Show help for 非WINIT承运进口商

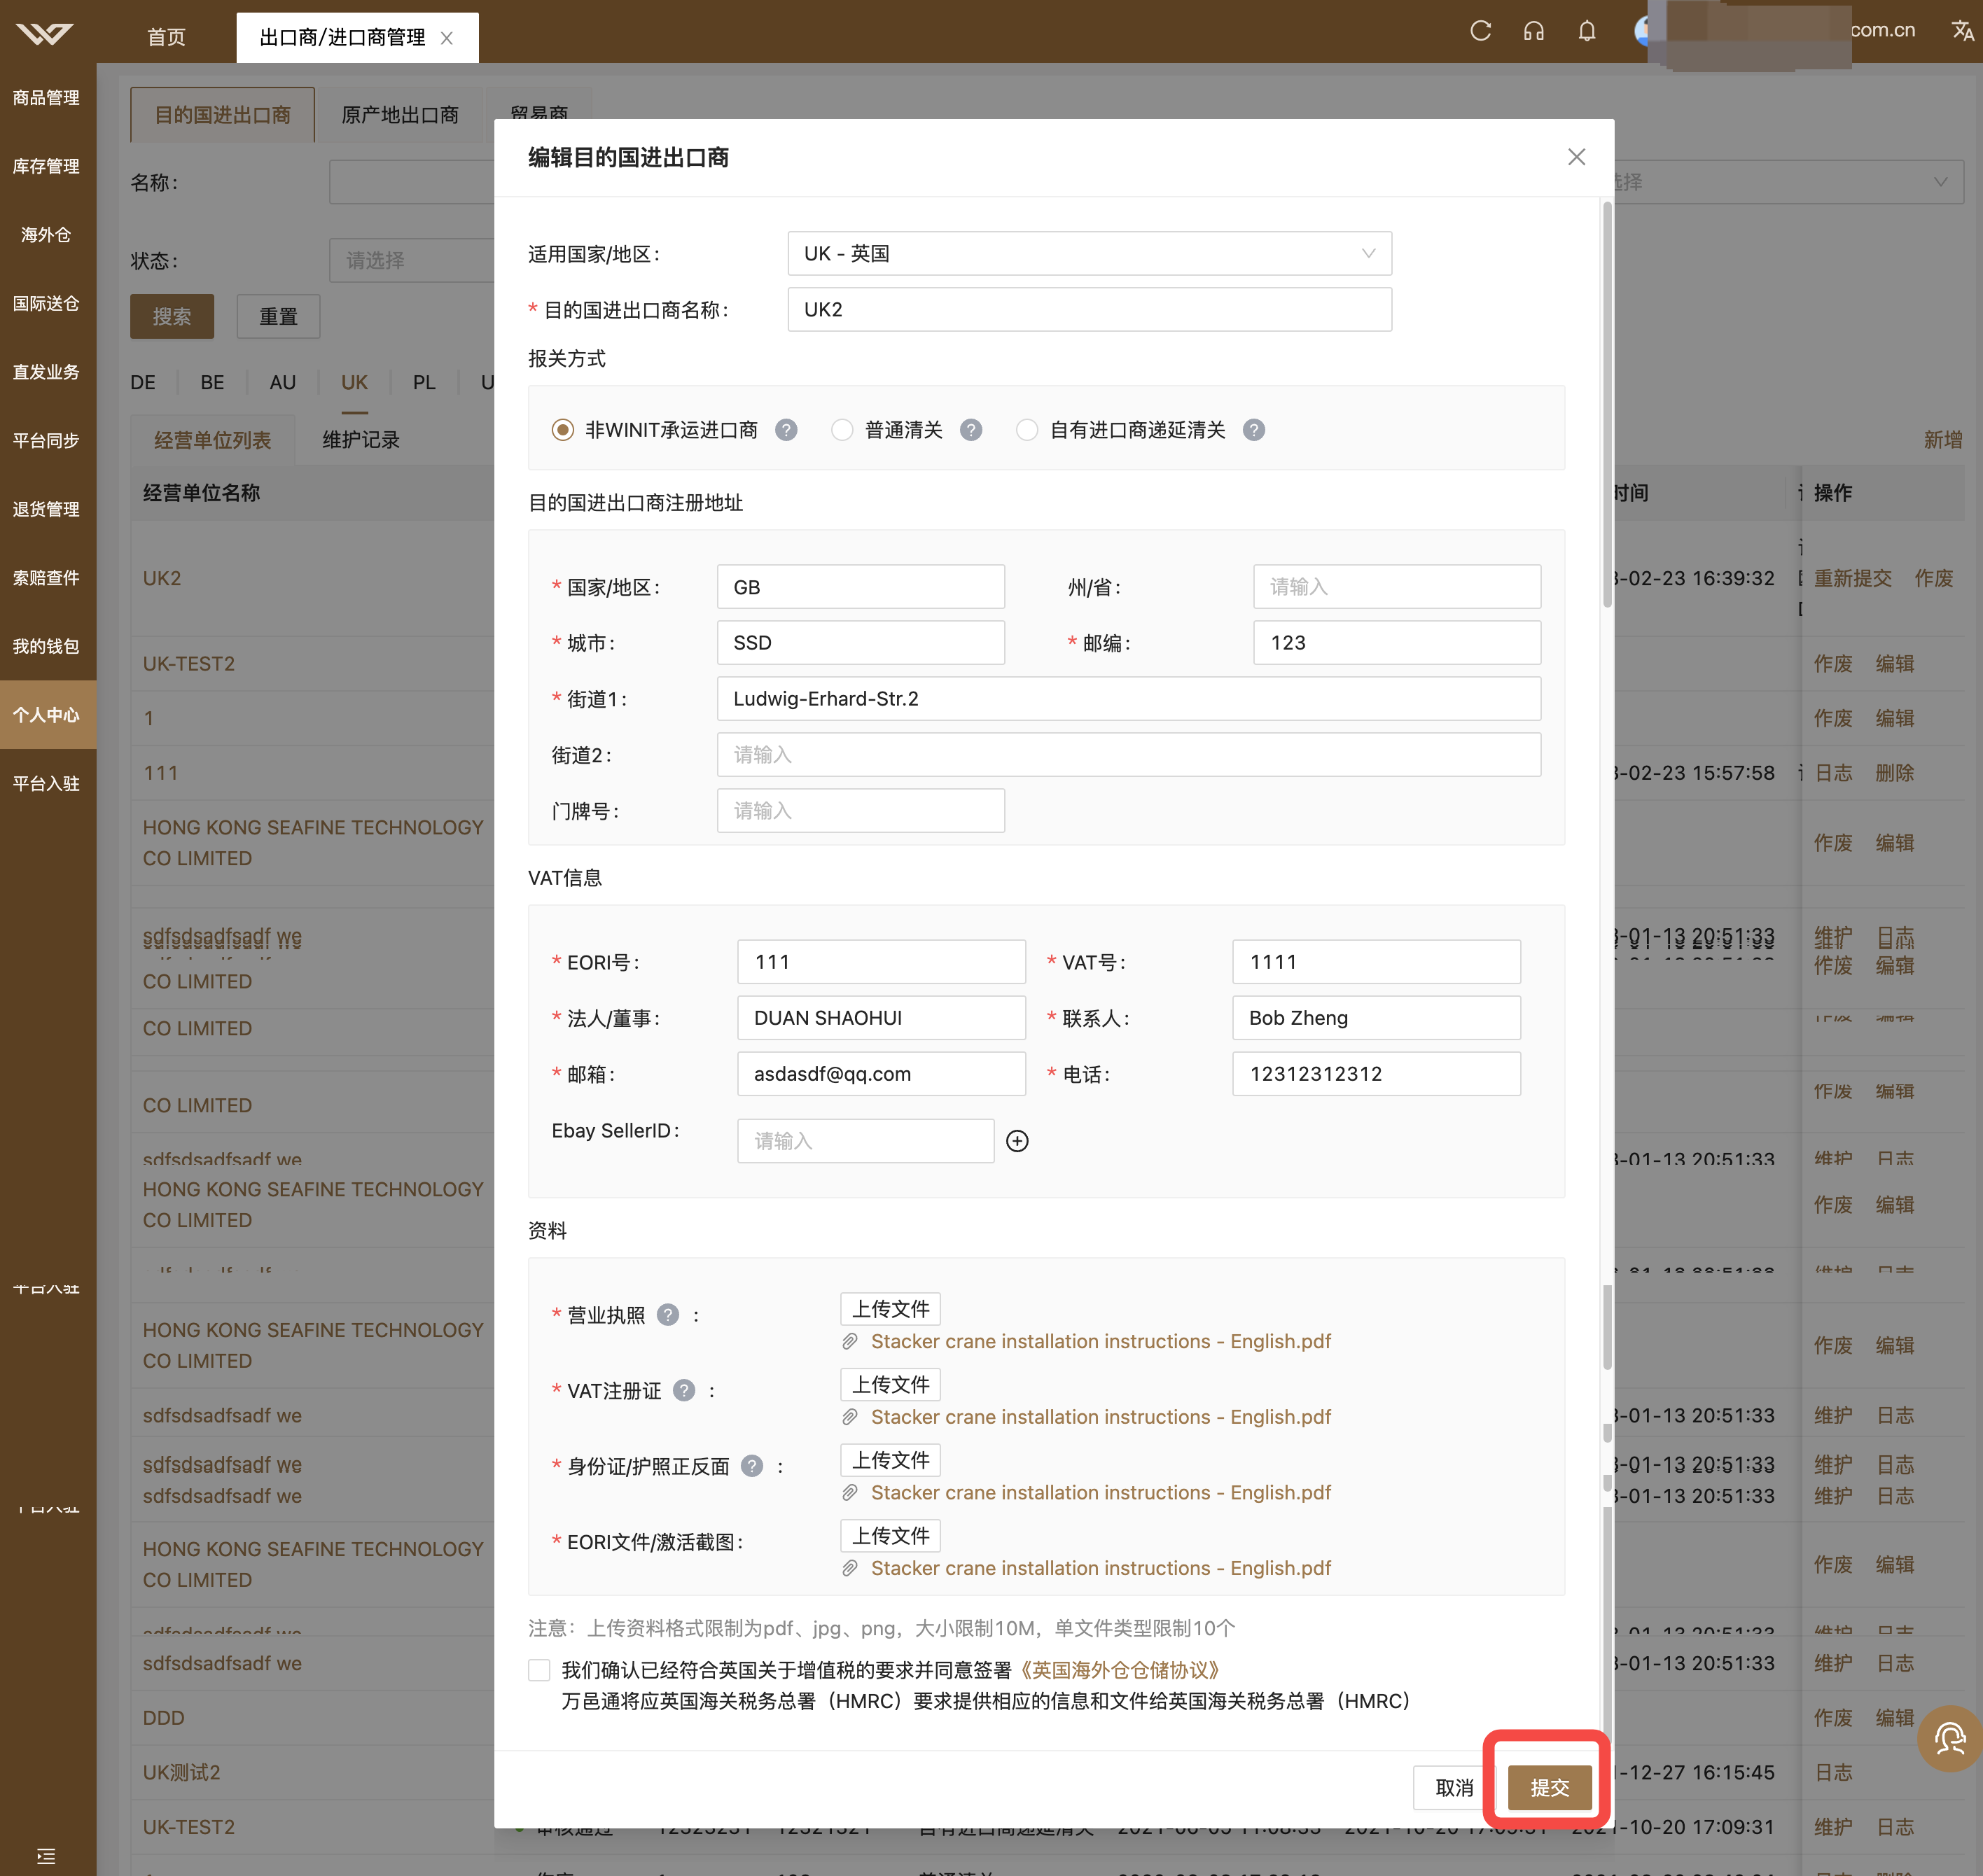[786, 430]
